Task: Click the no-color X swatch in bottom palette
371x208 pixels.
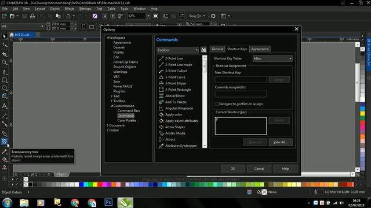Action: click(x=26, y=184)
